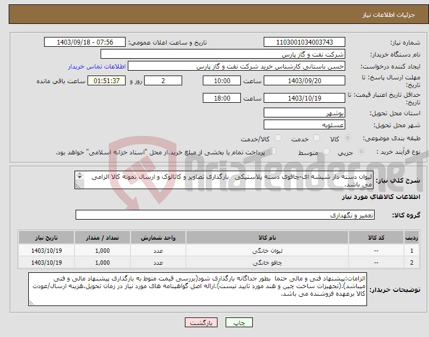Click row number 1 cell
Viewport: 429px width, 337px height.
[412, 251]
